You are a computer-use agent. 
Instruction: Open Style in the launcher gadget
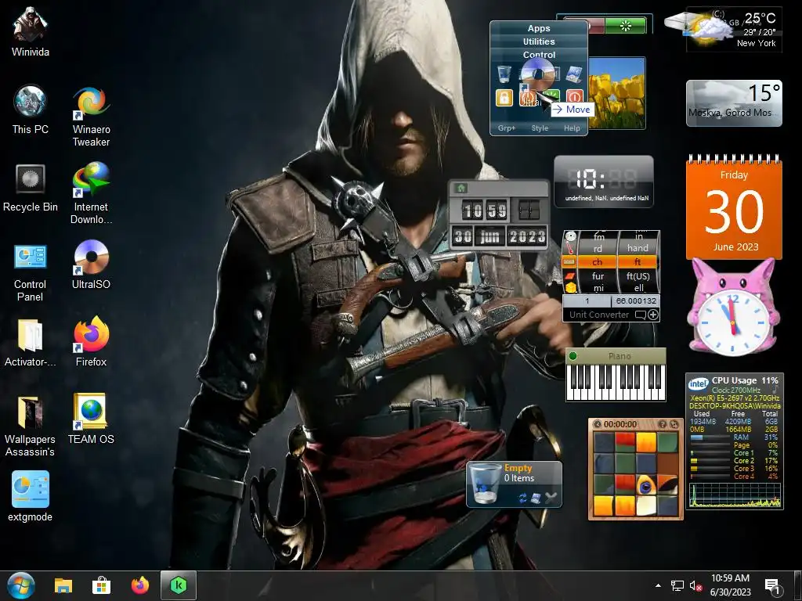point(540,128)
